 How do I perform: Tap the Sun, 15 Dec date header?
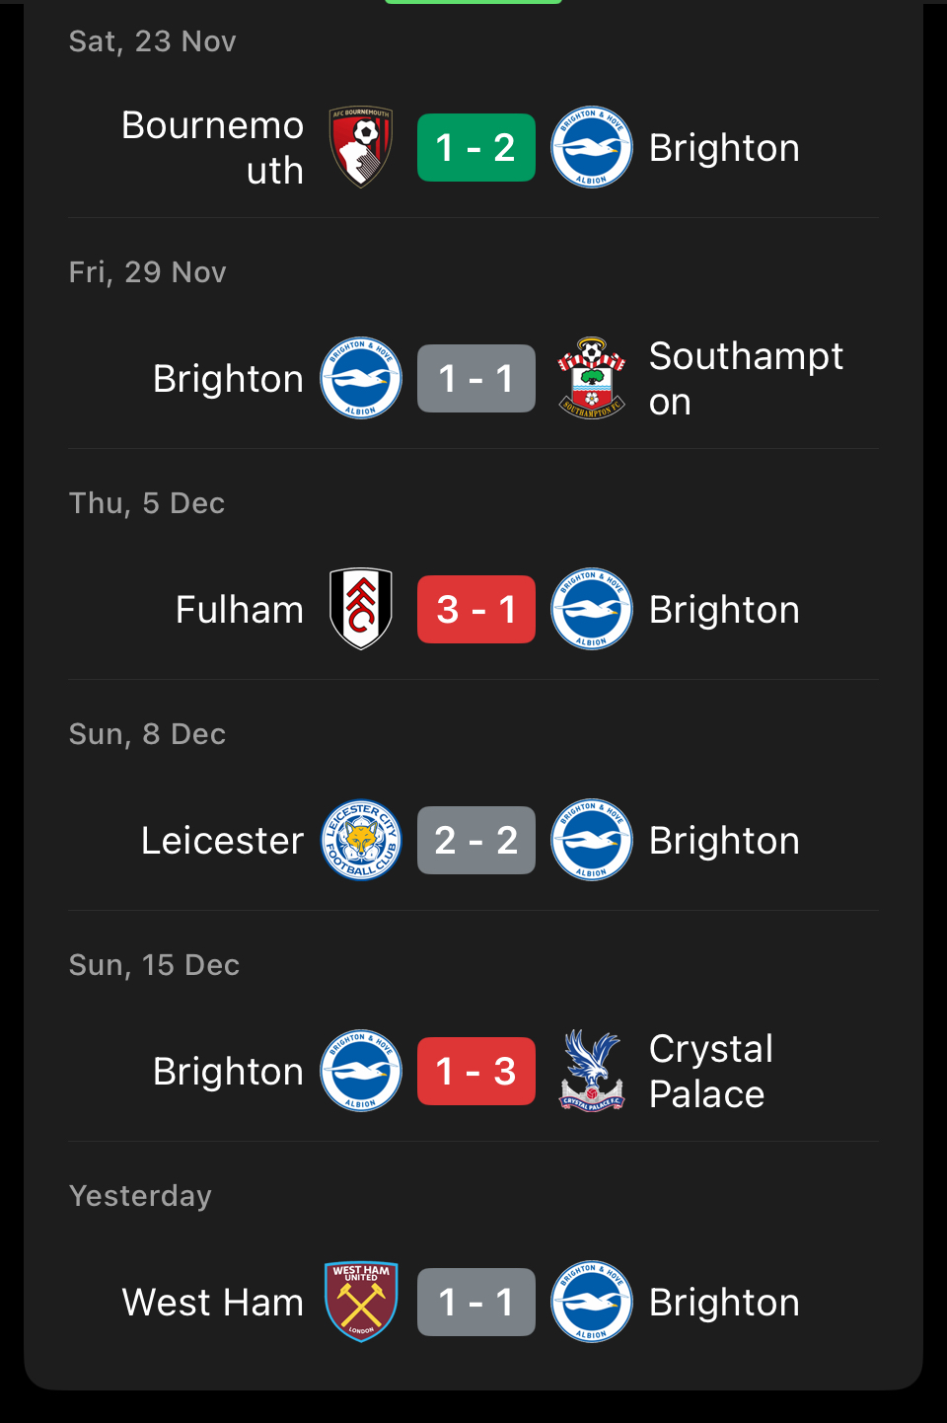[154, 965]
